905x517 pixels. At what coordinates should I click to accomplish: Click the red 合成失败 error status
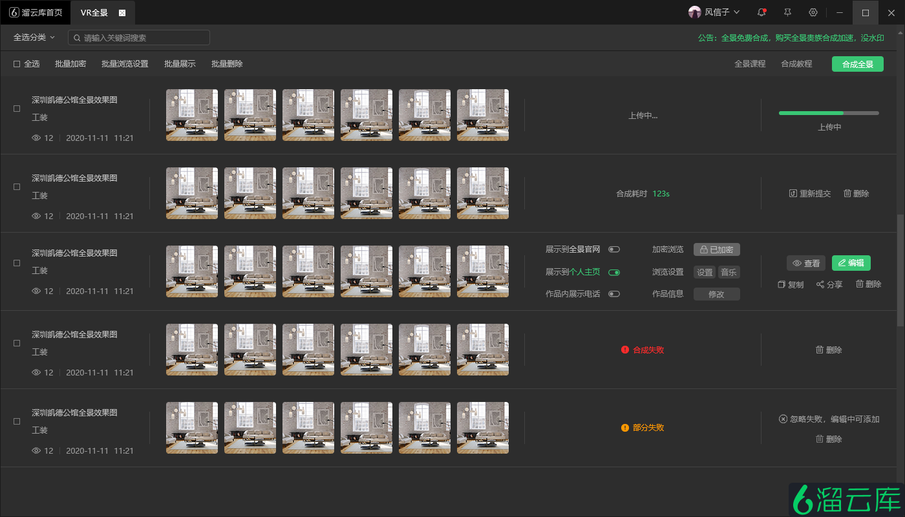[643, 350]
